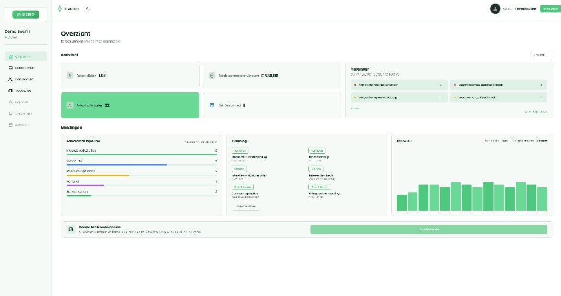This screenshot has width=561, height=296.
Task: Click the green DEMO badge
Action: (x=25, y=15)
